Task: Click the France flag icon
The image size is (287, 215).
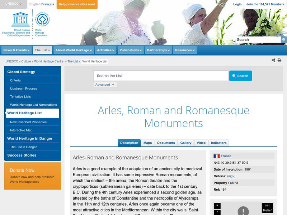Action: pos(217,156)
